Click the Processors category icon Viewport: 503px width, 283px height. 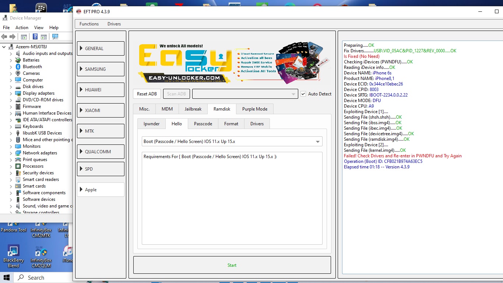(x=18, y=166)
